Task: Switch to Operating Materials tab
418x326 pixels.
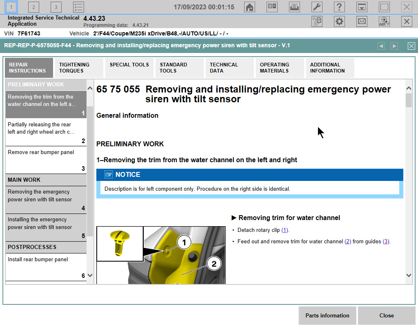Action: point(280,68)
